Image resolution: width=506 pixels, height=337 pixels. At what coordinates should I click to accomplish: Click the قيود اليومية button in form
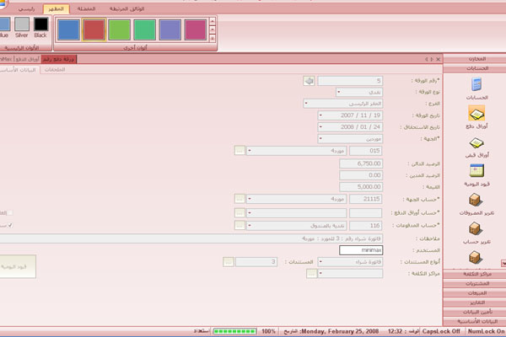[17, 266]
